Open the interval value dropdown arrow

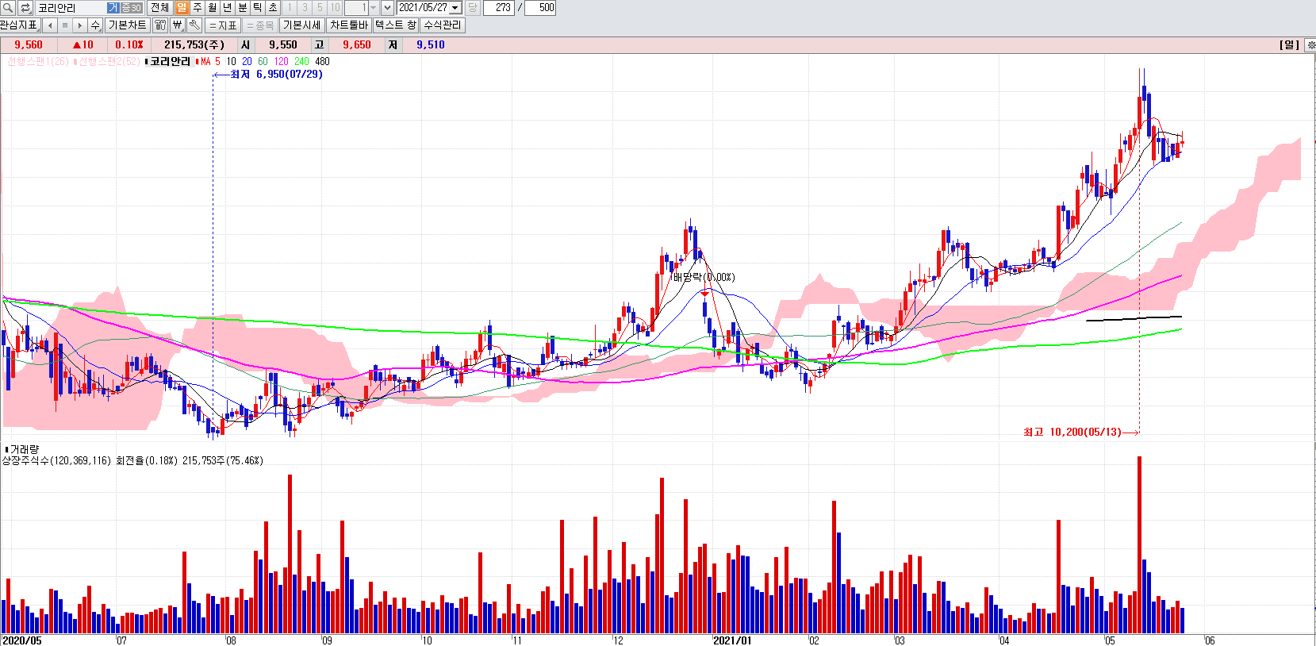pos(373,8)
